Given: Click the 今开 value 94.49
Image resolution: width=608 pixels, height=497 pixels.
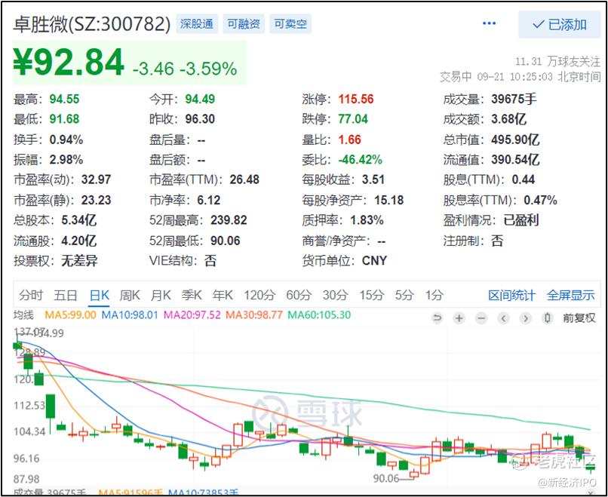Looking at the screenshot, I should pyautogui.click(x=200, y=99).
